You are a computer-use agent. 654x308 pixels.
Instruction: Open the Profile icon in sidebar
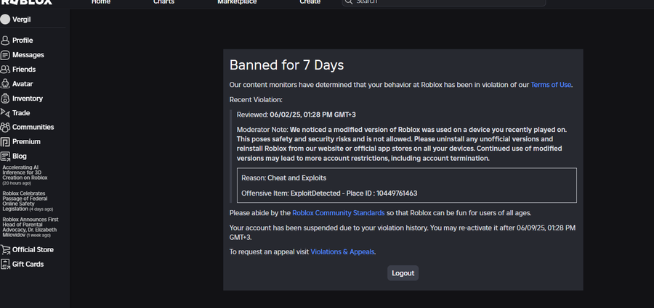pyautogui.click(x=5, y=41)
